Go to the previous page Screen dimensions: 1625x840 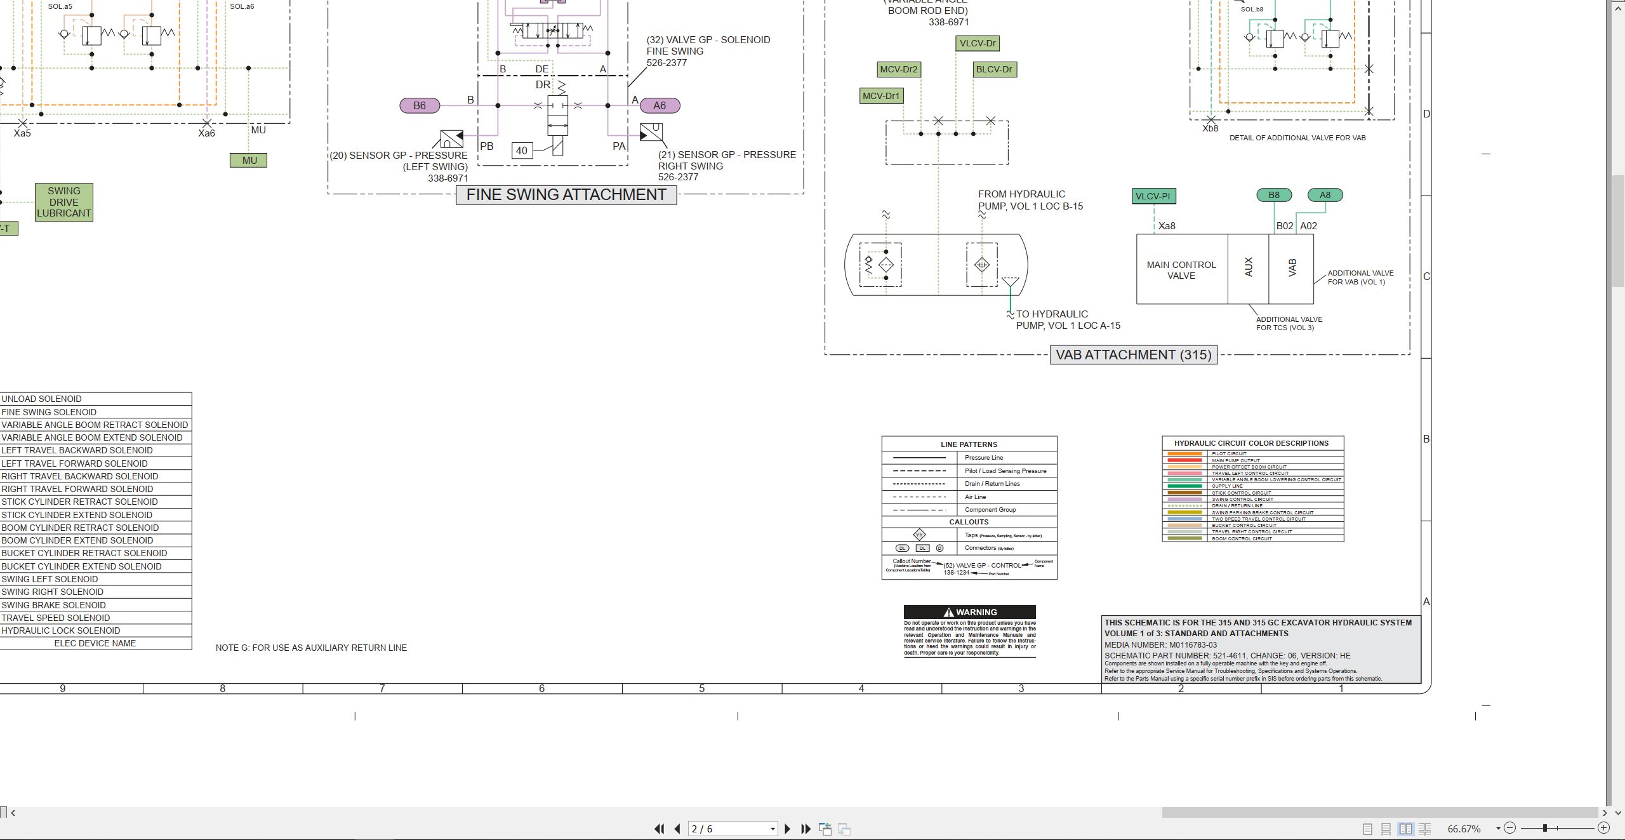click(677, 829)
